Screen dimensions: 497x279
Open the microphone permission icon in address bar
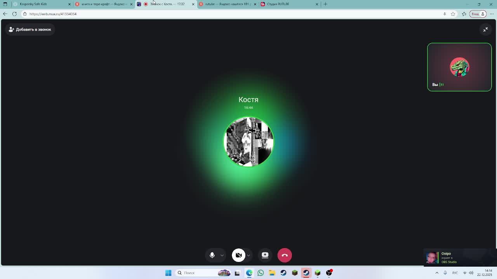point(445,14)
